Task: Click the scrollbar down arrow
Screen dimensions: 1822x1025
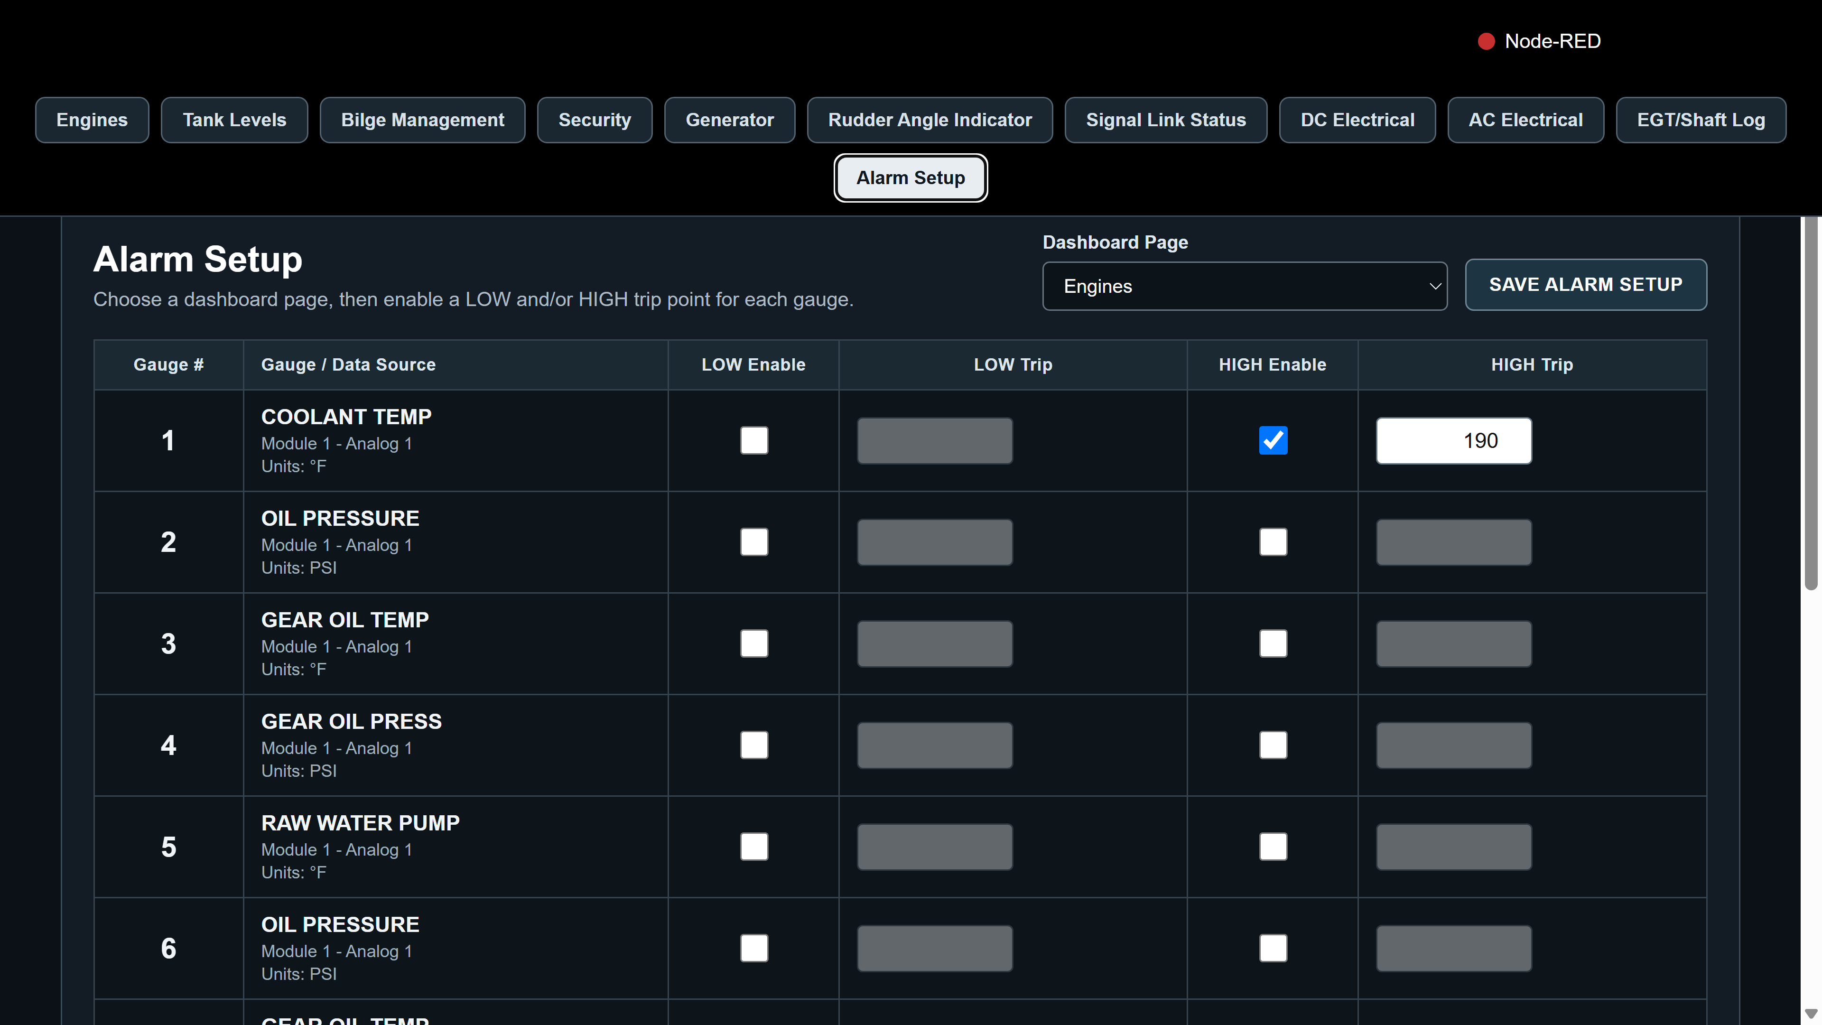Action: tap(1811, 1015)
